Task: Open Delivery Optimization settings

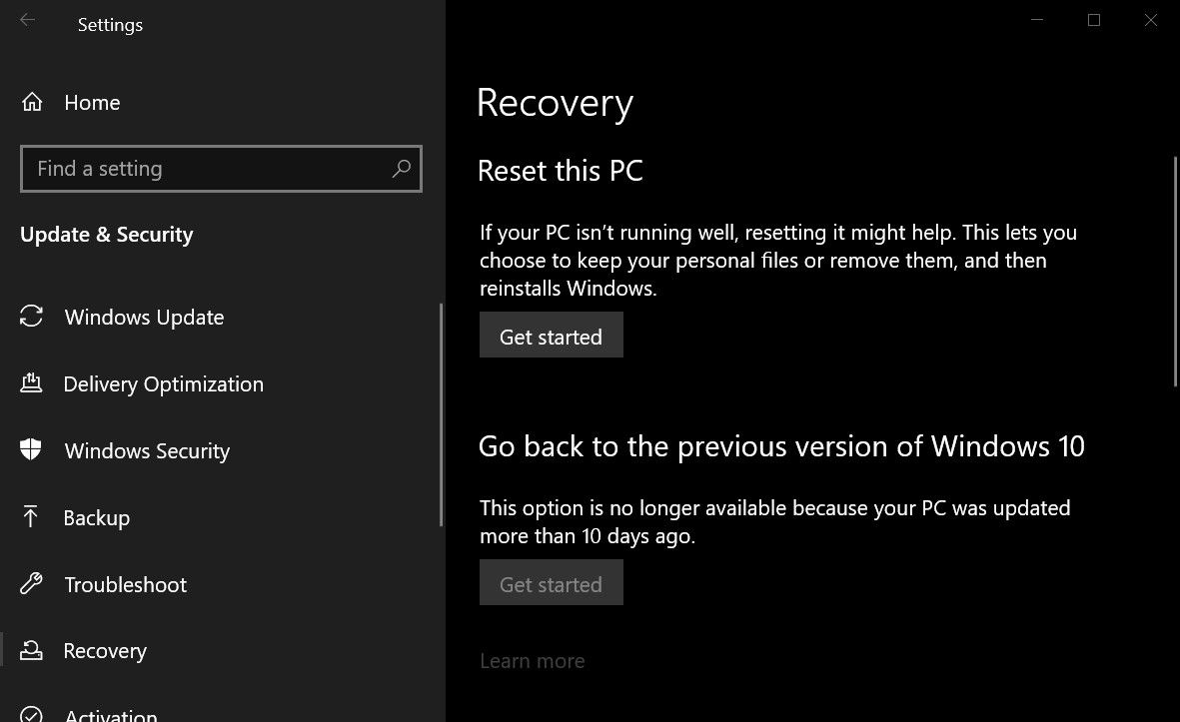Action: (x=164, y=383)
